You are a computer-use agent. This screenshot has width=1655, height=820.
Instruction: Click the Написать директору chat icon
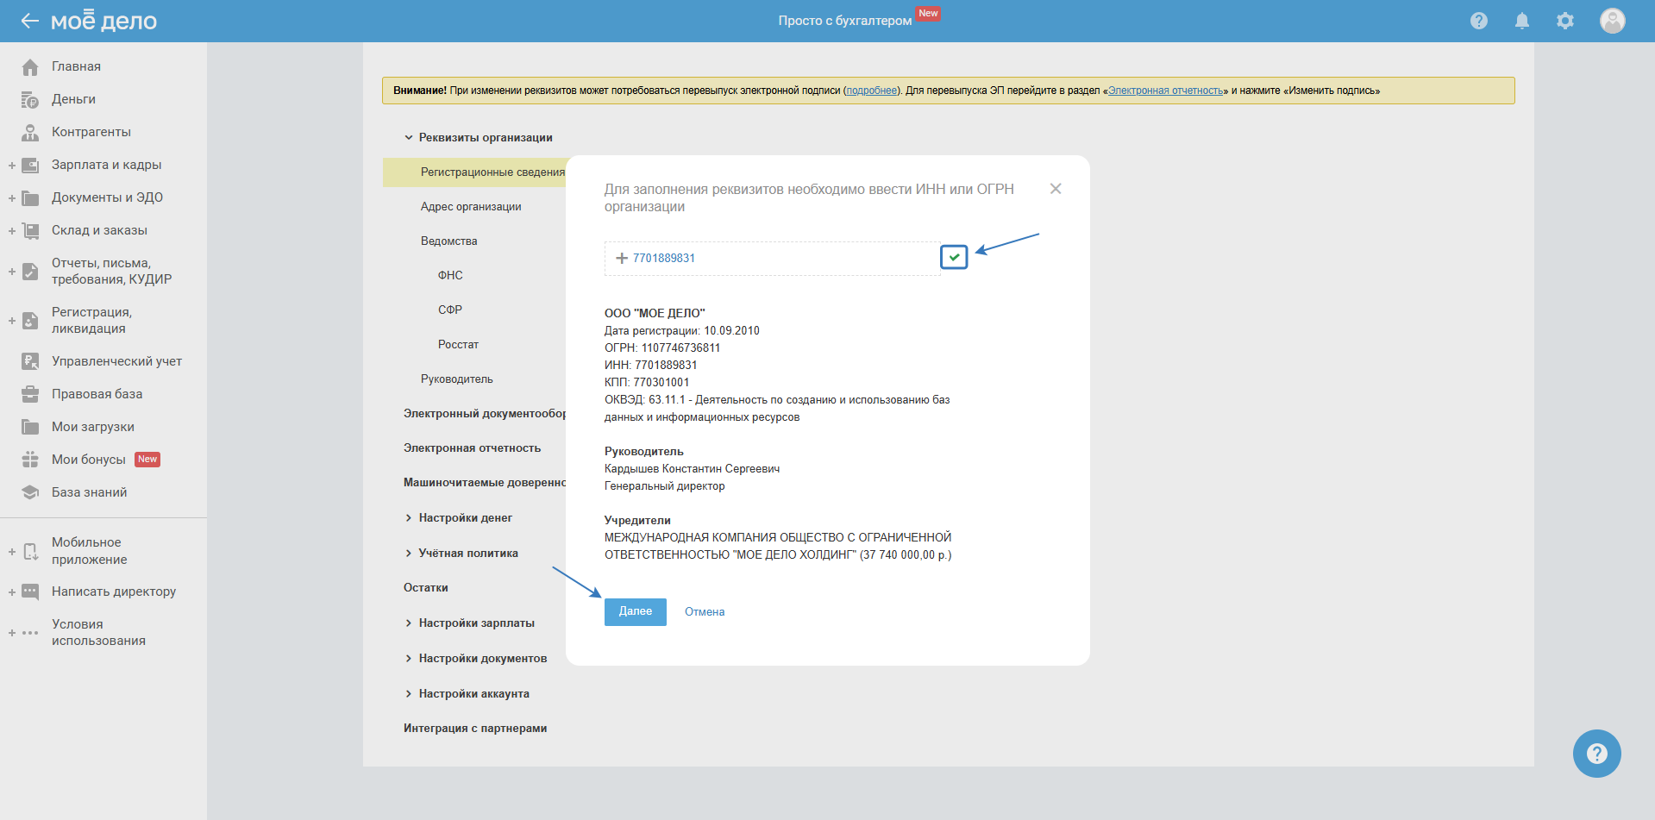click(30, 592)
